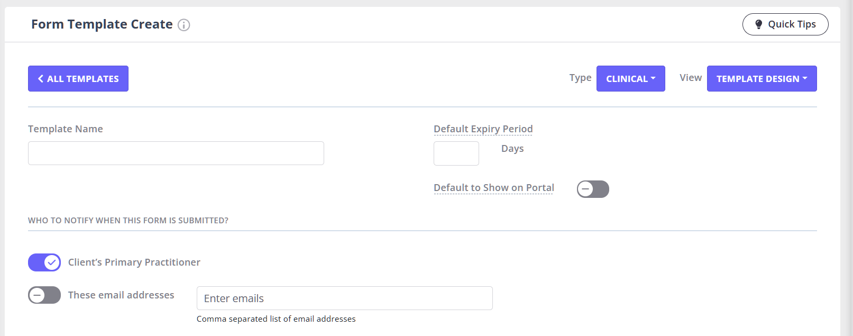Click the info icon beside Form Template Create
This screenshot has width=853, height=336.
click(x=184, y=25)
